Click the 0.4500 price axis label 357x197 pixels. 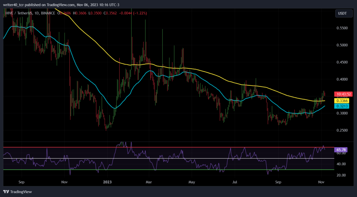[x=342, y=62]
